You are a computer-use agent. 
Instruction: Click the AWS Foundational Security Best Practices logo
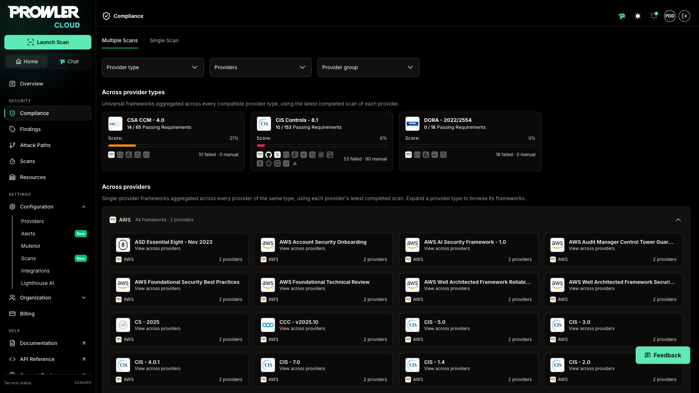[x=123, y=285]
